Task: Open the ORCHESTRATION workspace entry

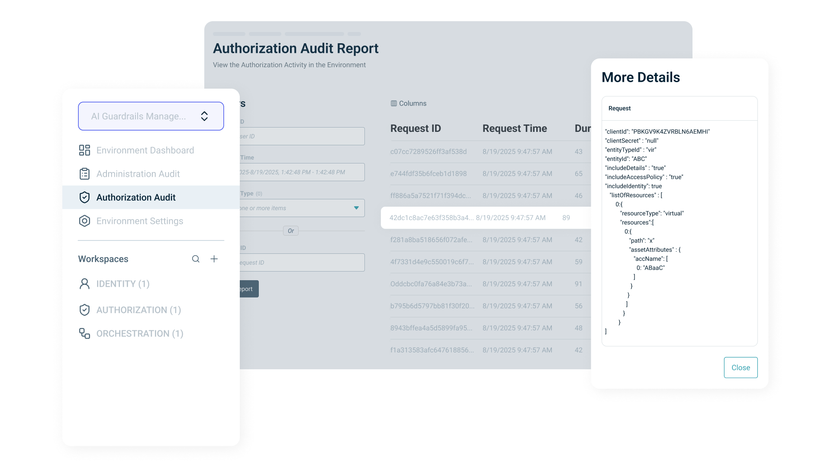Action: coord(138,333)
